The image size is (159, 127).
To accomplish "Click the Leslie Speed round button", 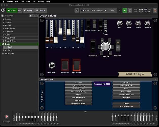I will pyautogui.click(x=52, y=65).
